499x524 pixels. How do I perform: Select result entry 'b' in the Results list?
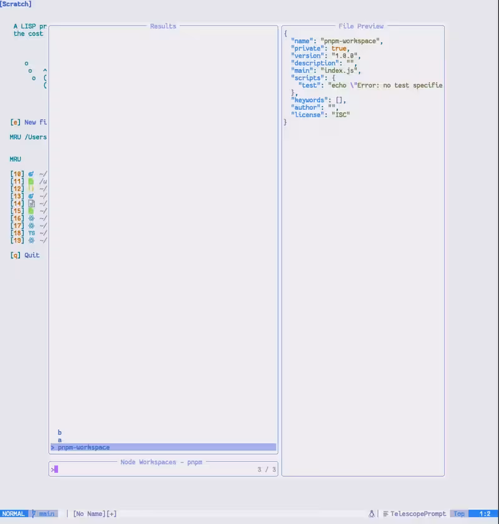[59, 432]
